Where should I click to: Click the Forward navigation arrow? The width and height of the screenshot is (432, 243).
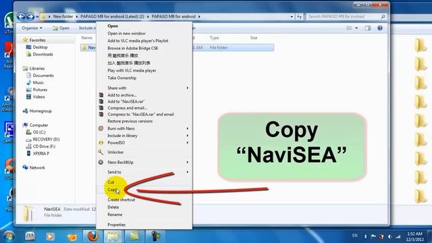[x=30, y=17]
